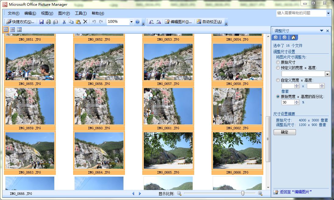
Task: Open the 图片(P) menu
Action: click(64, 13)
